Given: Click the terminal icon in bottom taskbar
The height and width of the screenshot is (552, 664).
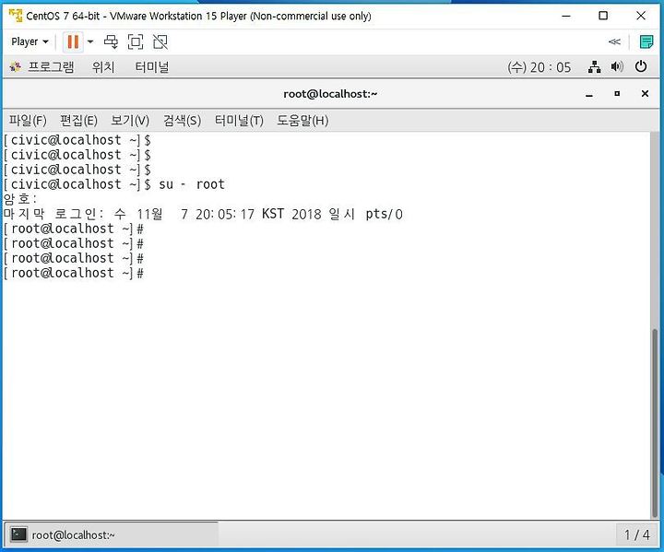Looking at the screenshot, I should pyautogui.click(x=18, y=534).
